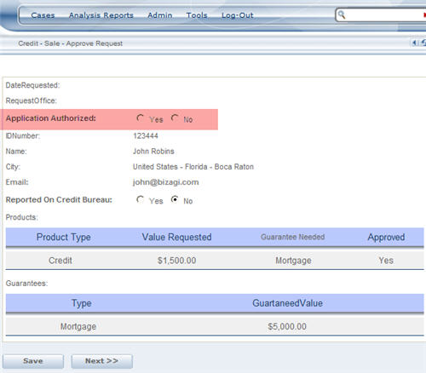Click the DateRequested label
This screenshot has width=426, height=373.
pos(32,85)
